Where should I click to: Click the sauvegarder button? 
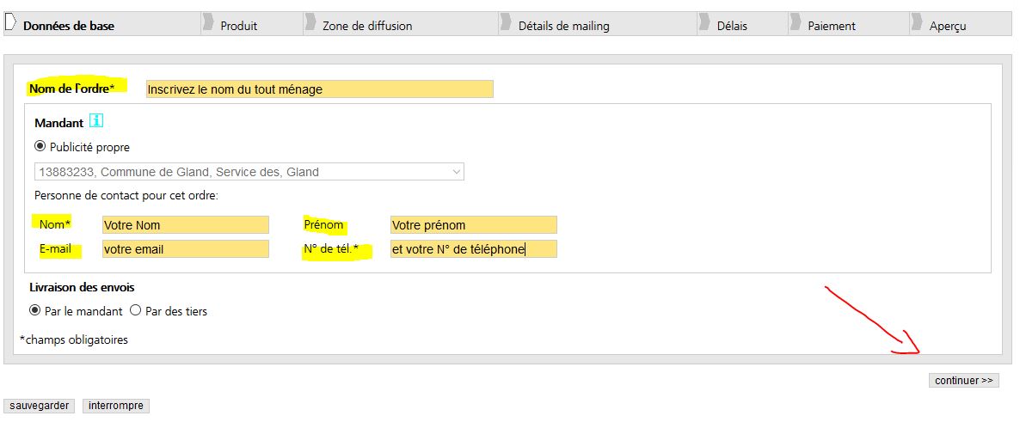40,406
